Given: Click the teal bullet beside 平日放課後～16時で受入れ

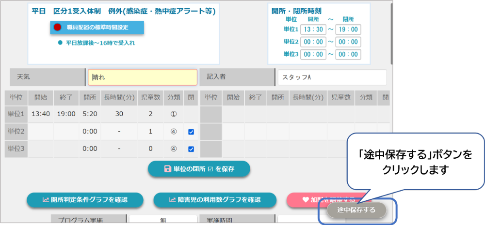Looking at the screenshot, I should (x=60, y=43).
